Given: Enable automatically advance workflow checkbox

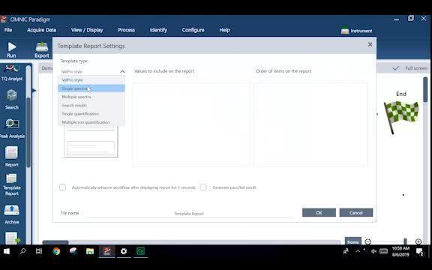Looking at the screenshot, I should pyautogui.click(x=62, y=187).
